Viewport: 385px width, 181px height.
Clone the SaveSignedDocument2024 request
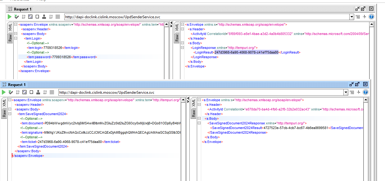[38, 92]
